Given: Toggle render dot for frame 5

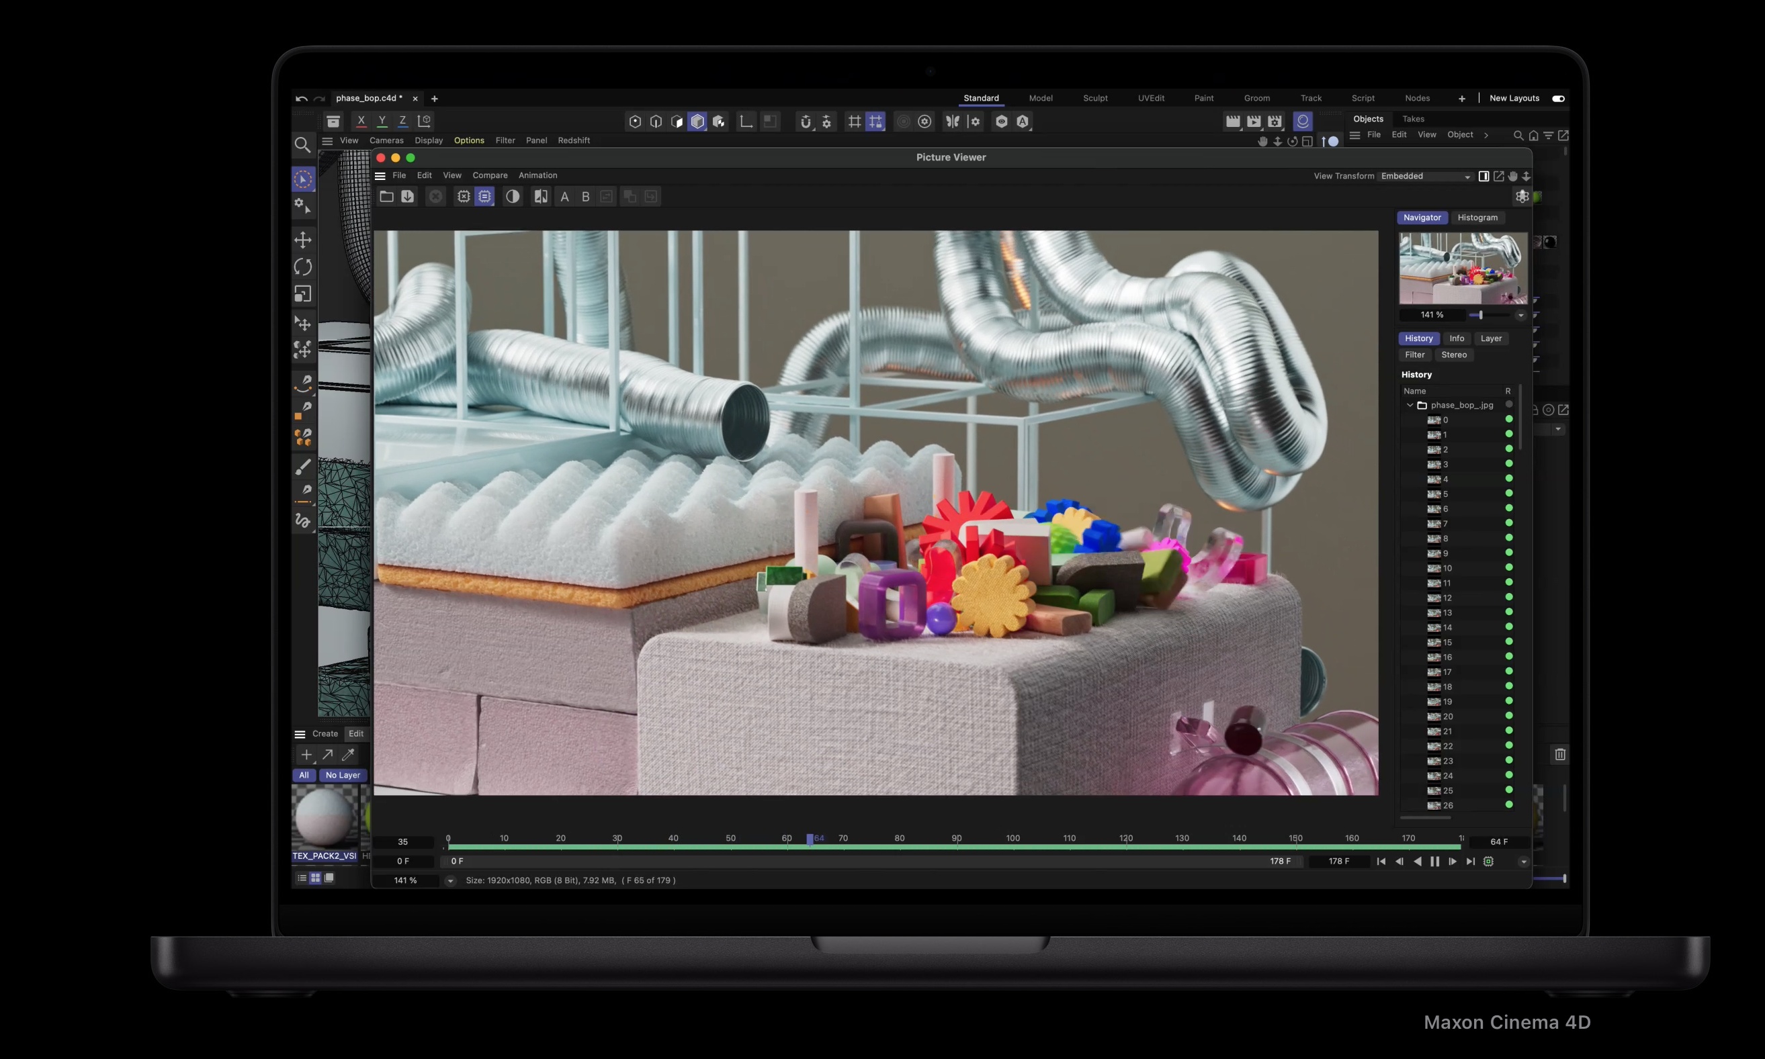Looking at the screenshot, I should point(1508,493).
